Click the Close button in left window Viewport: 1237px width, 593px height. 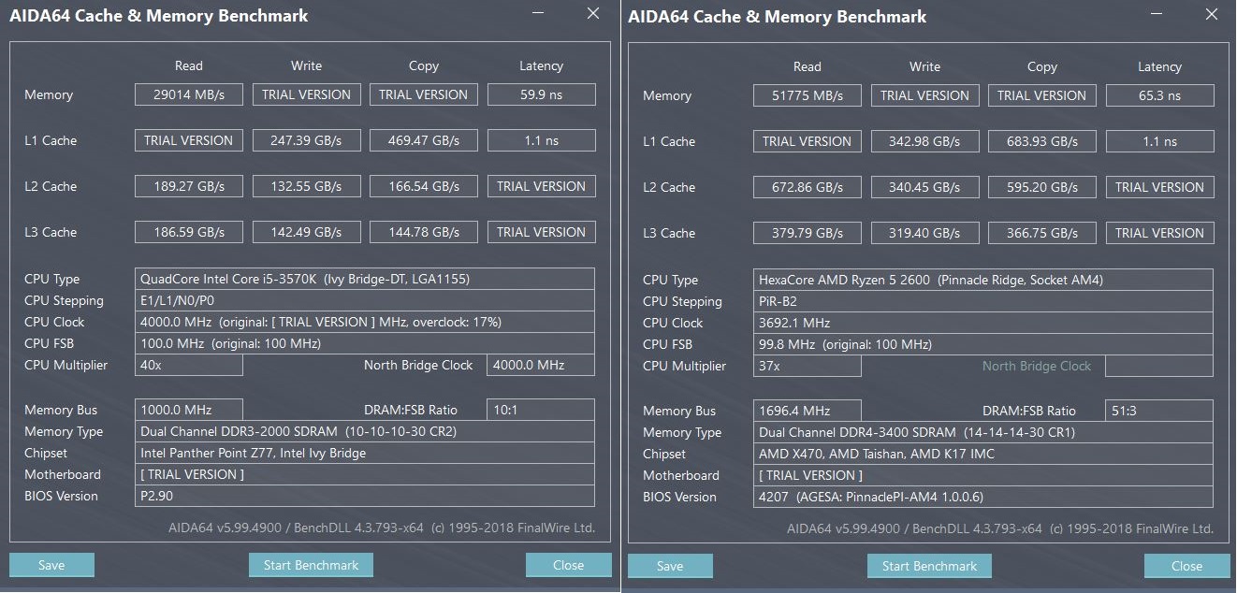[568, 565]
